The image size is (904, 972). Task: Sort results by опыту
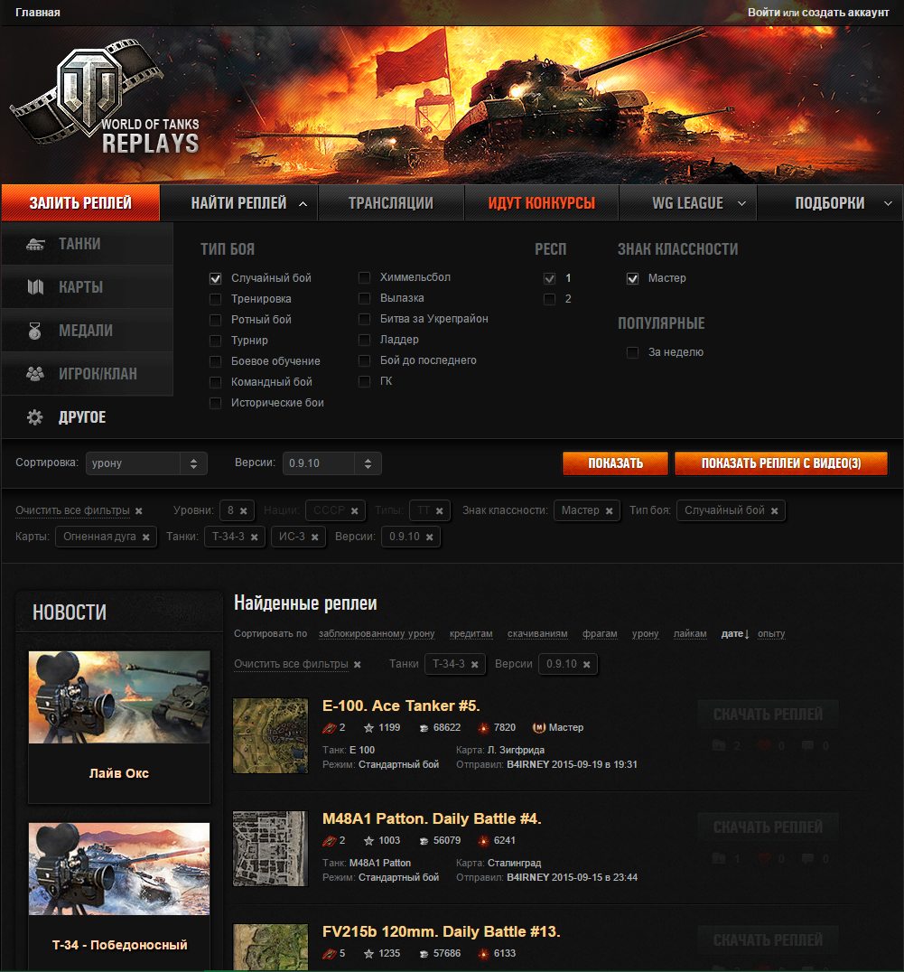click(771, 633)
